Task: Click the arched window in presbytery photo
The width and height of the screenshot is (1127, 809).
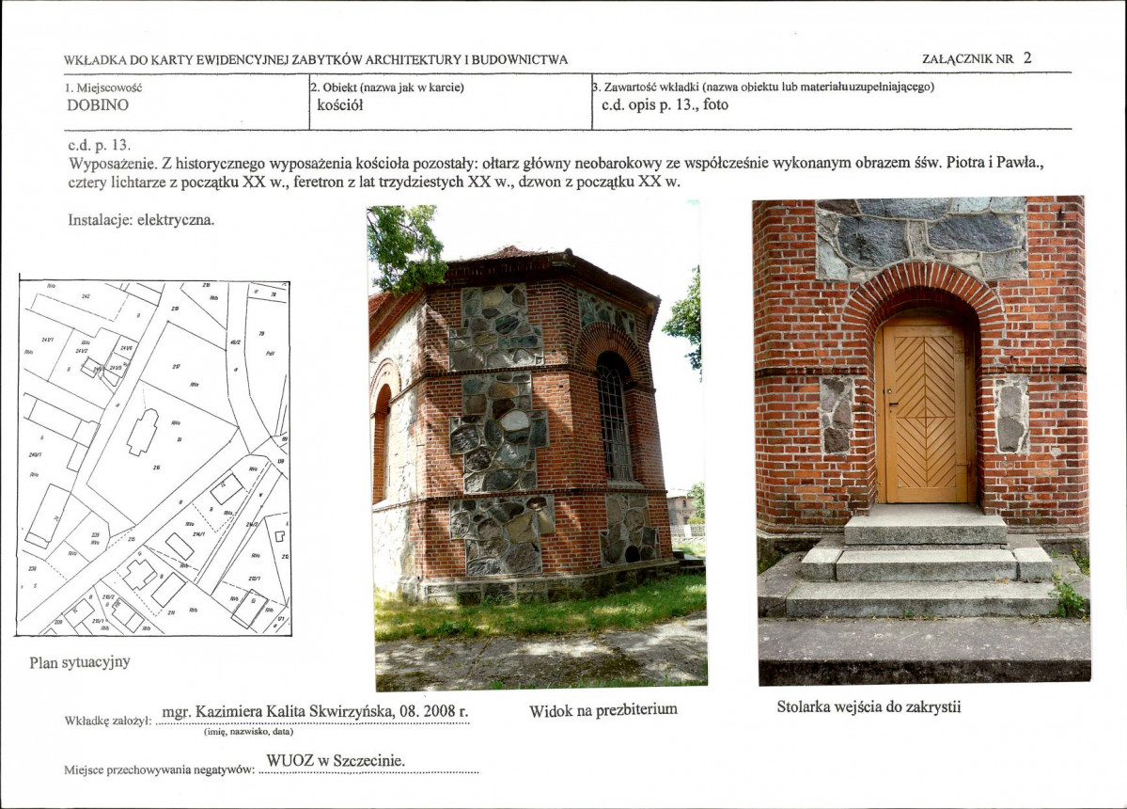Action: coord(615,417)
